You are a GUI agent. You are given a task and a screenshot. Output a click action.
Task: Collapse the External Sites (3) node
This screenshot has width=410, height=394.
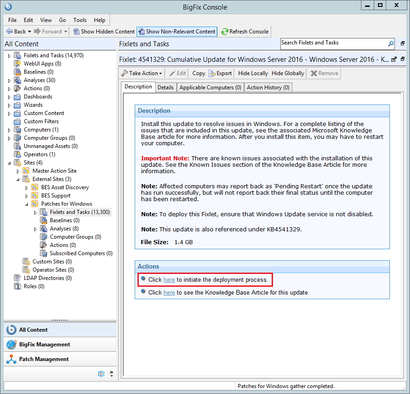point(18,179)
